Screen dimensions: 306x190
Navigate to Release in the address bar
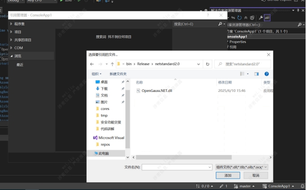143,64
